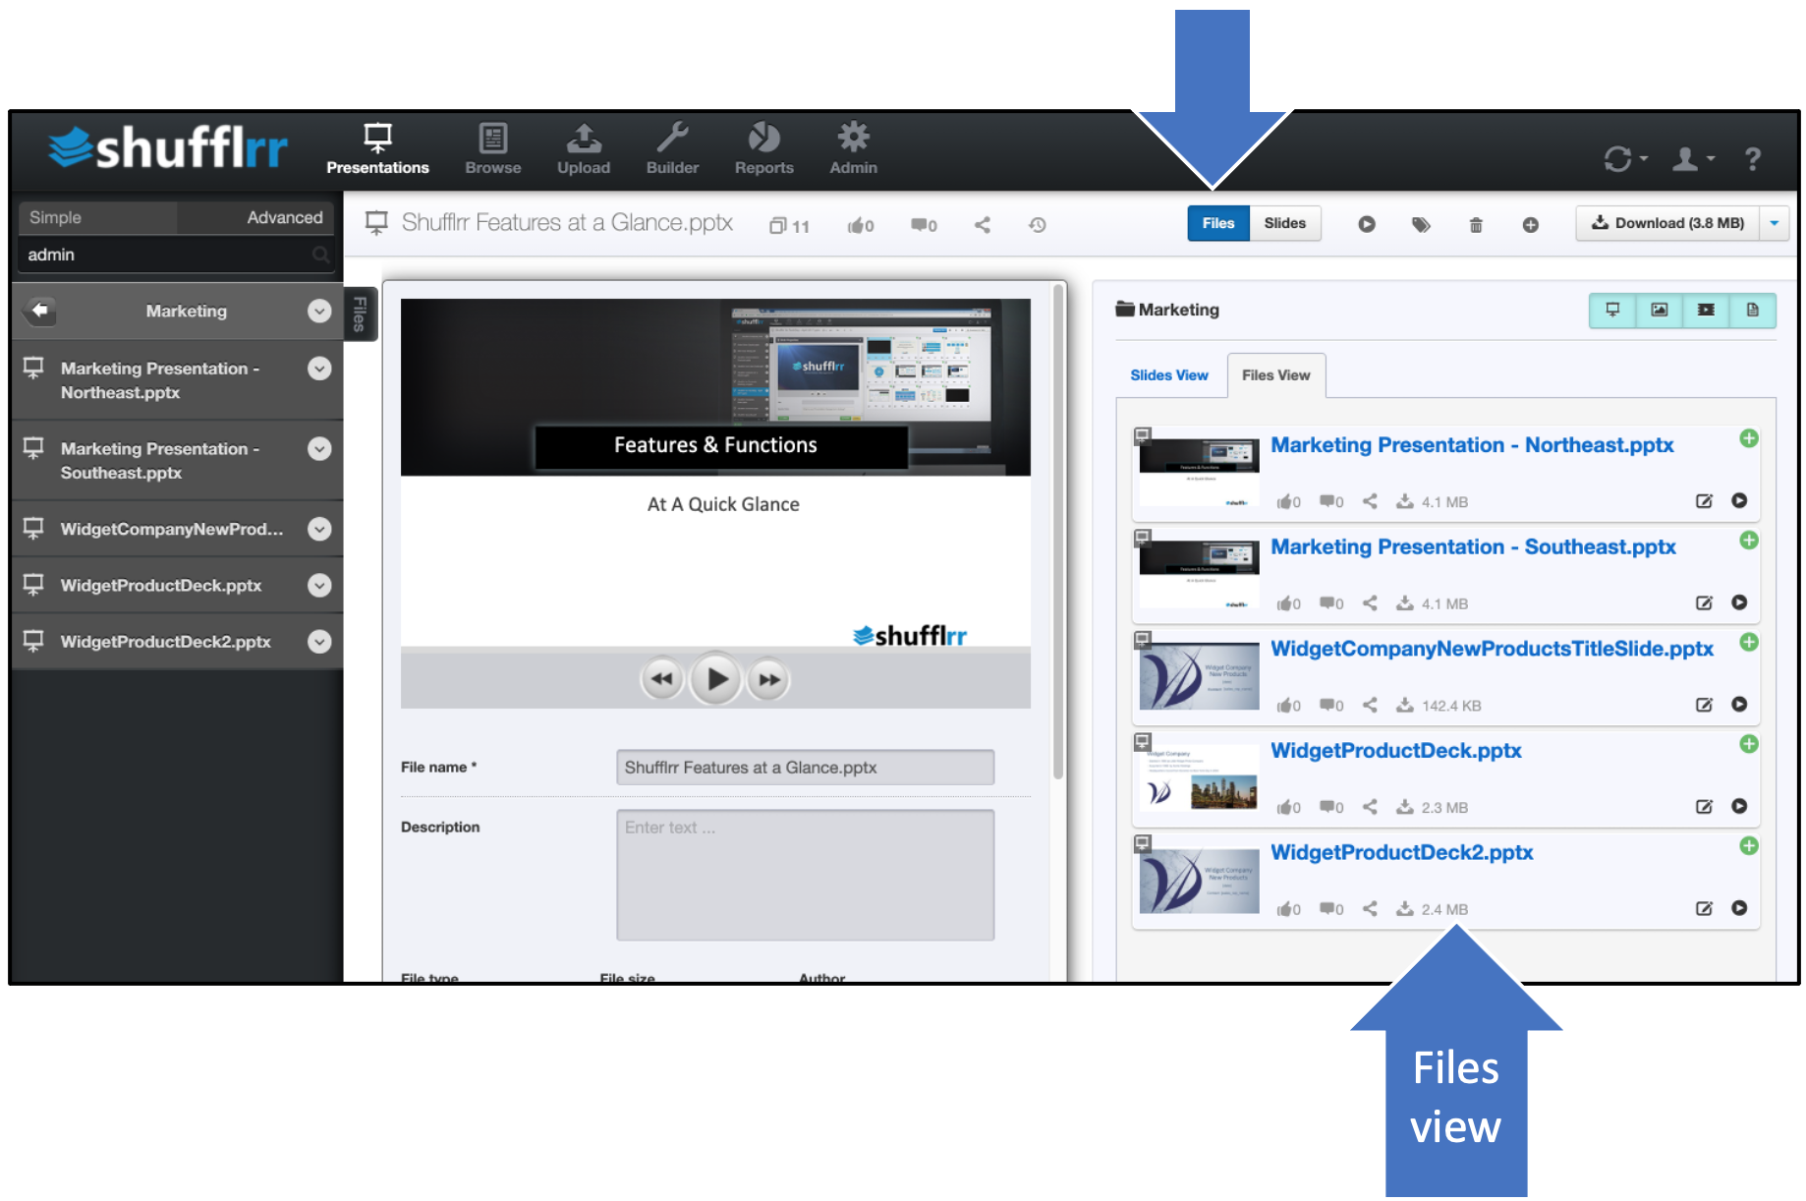
Task: Open version history clock icon
Action: (x=1037, y=225)
